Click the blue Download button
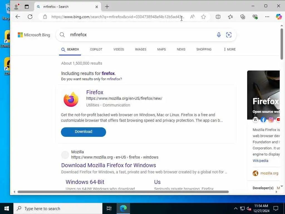The height and width of the screenshot is (214, 285). pos(83,132)
